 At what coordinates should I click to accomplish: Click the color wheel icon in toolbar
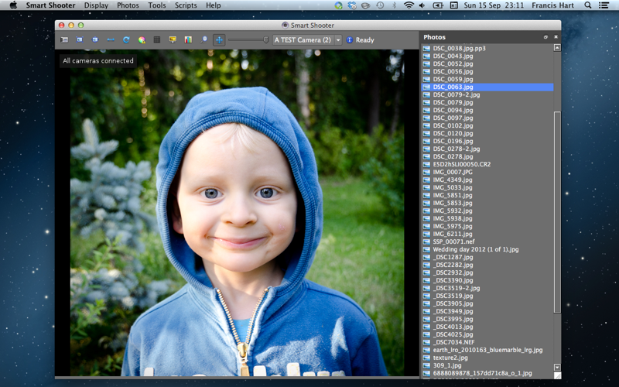coord(141,39)
